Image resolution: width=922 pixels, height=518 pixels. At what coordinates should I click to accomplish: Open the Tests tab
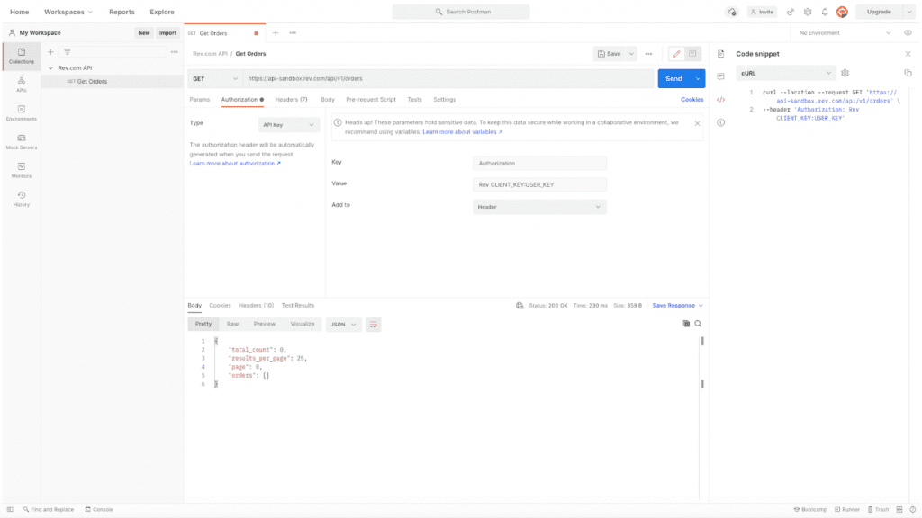tap(414, 99)
